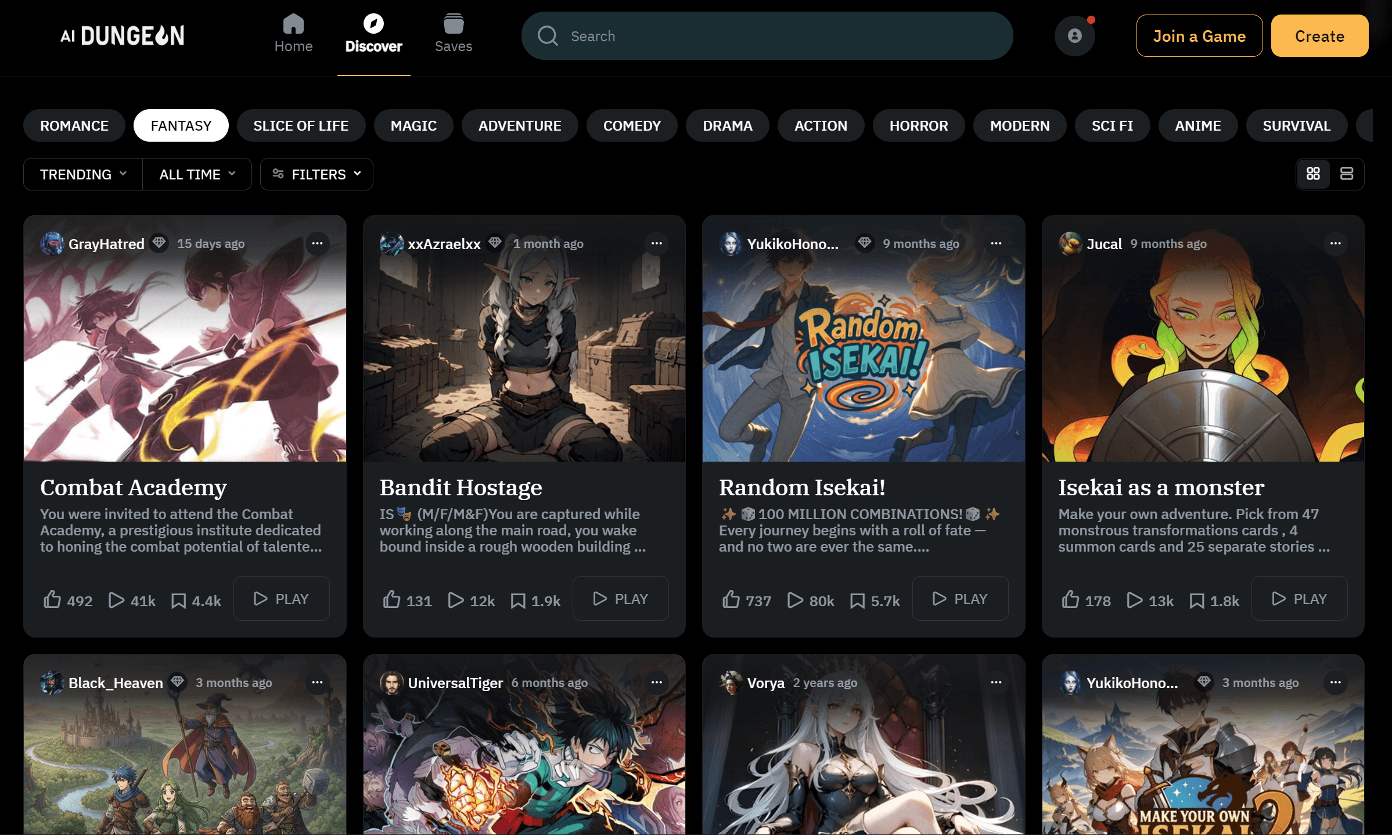The image size is (1392, 835).
Task: Select the Romance genre chip
Action: (x=74, y=125)
